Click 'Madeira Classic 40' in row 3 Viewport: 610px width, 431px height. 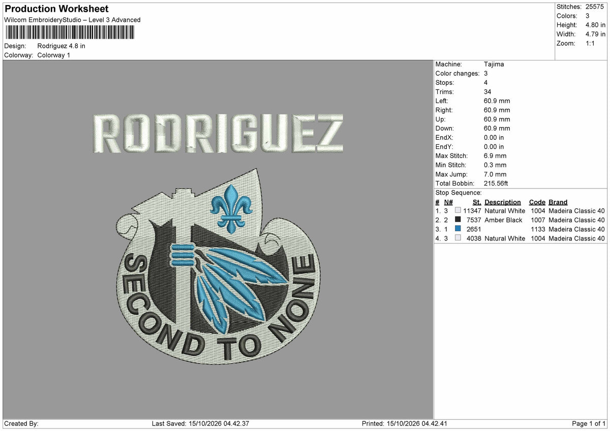coord(577,229)
